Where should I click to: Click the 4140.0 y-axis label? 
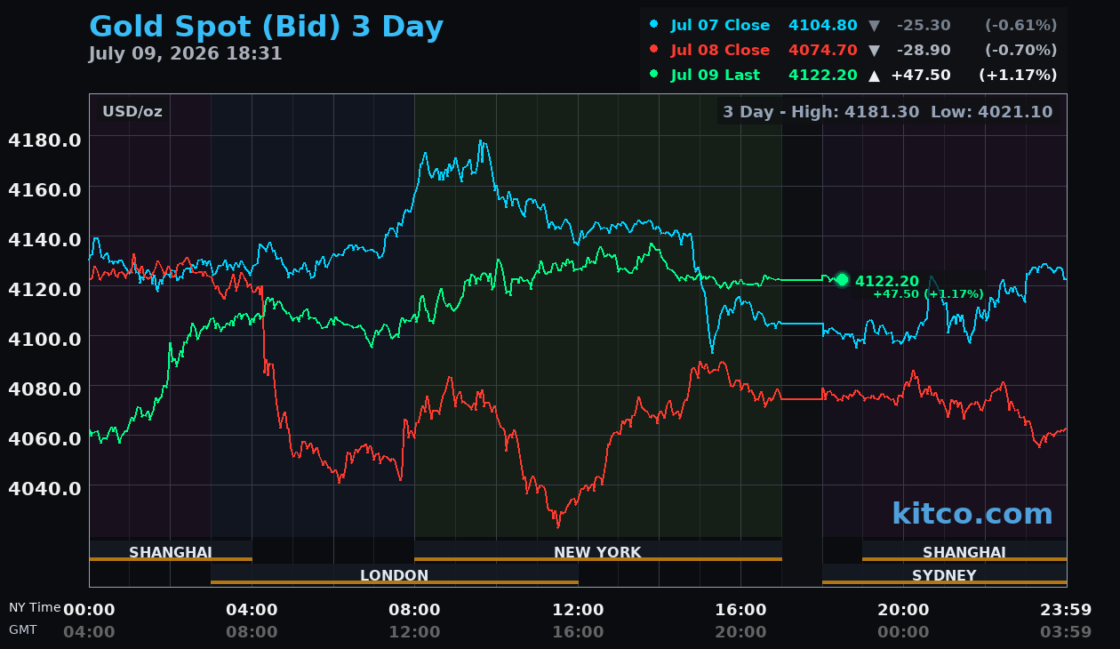(44, 240)
